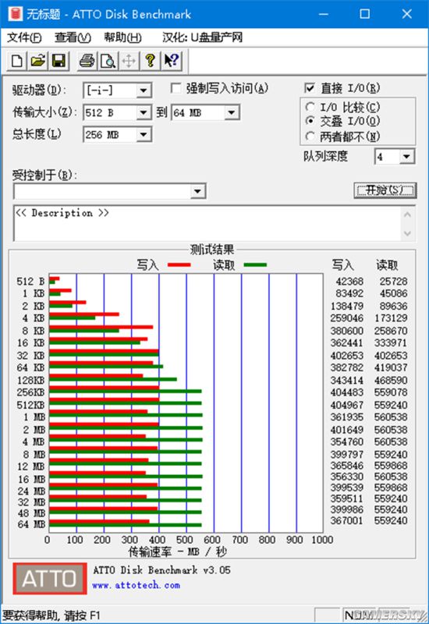Open the 文件(F) menu
Screen dimensions: 429x624
(24, 37)
